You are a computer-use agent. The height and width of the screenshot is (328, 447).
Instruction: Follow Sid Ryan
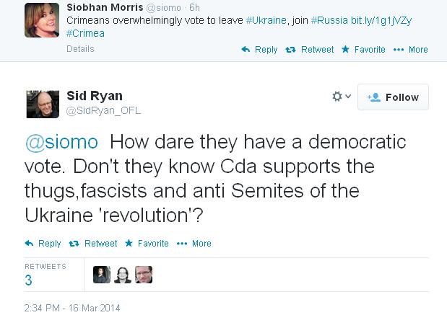coord(393,97)
